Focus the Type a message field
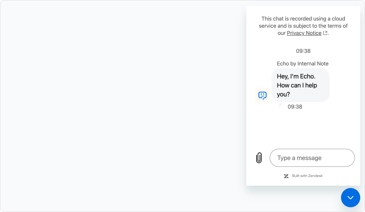Viewport: 365px width, 212px height. (x=312, y=158)
